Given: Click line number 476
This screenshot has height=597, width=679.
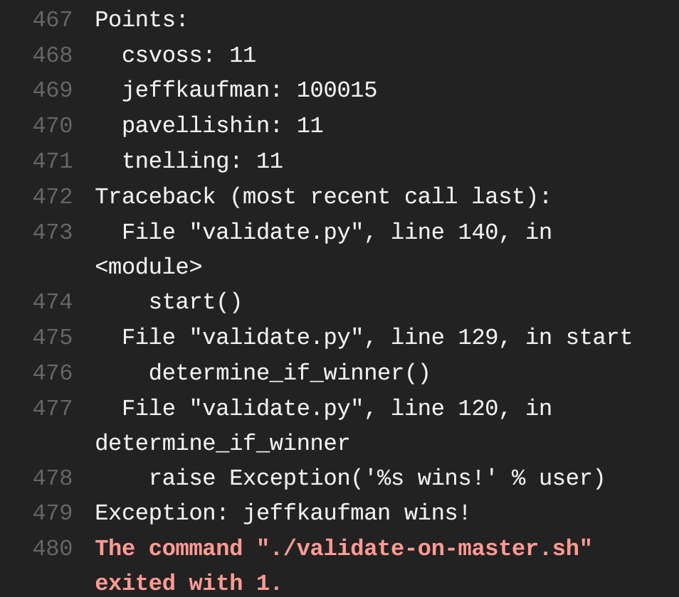Looking at the screenshot, I should [52, 373].
